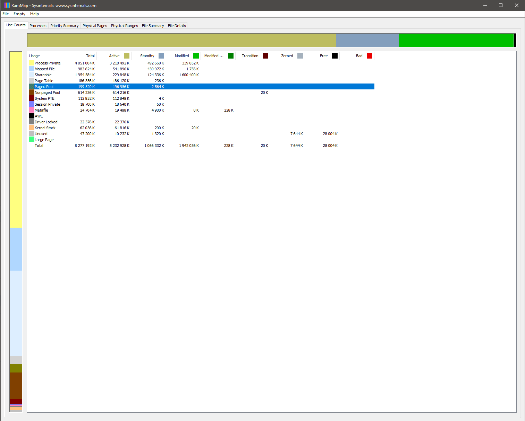
Task: Switch to the Processes tab
Action: point(38,26)
